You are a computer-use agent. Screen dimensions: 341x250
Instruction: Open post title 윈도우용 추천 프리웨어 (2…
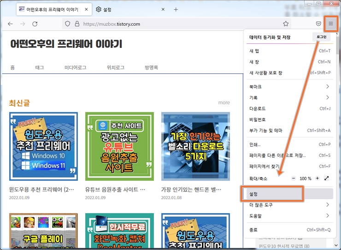pos(41,190)
